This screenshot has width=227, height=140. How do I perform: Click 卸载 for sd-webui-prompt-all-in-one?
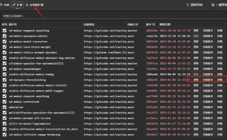220,118
